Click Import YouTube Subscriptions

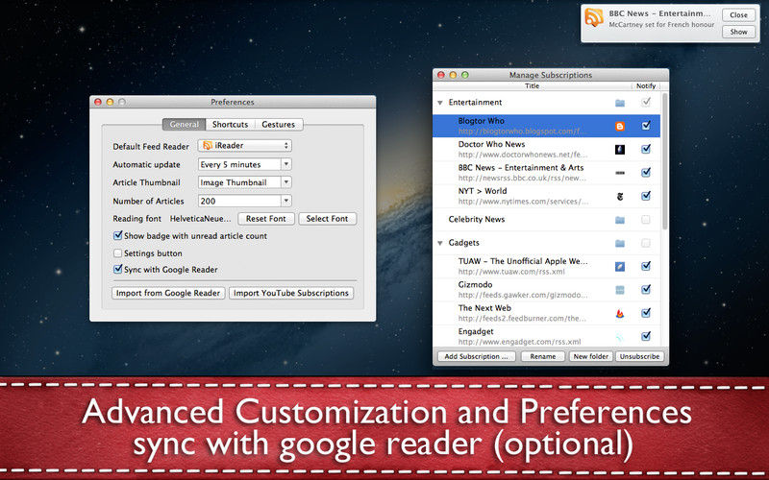click(291, 293)
